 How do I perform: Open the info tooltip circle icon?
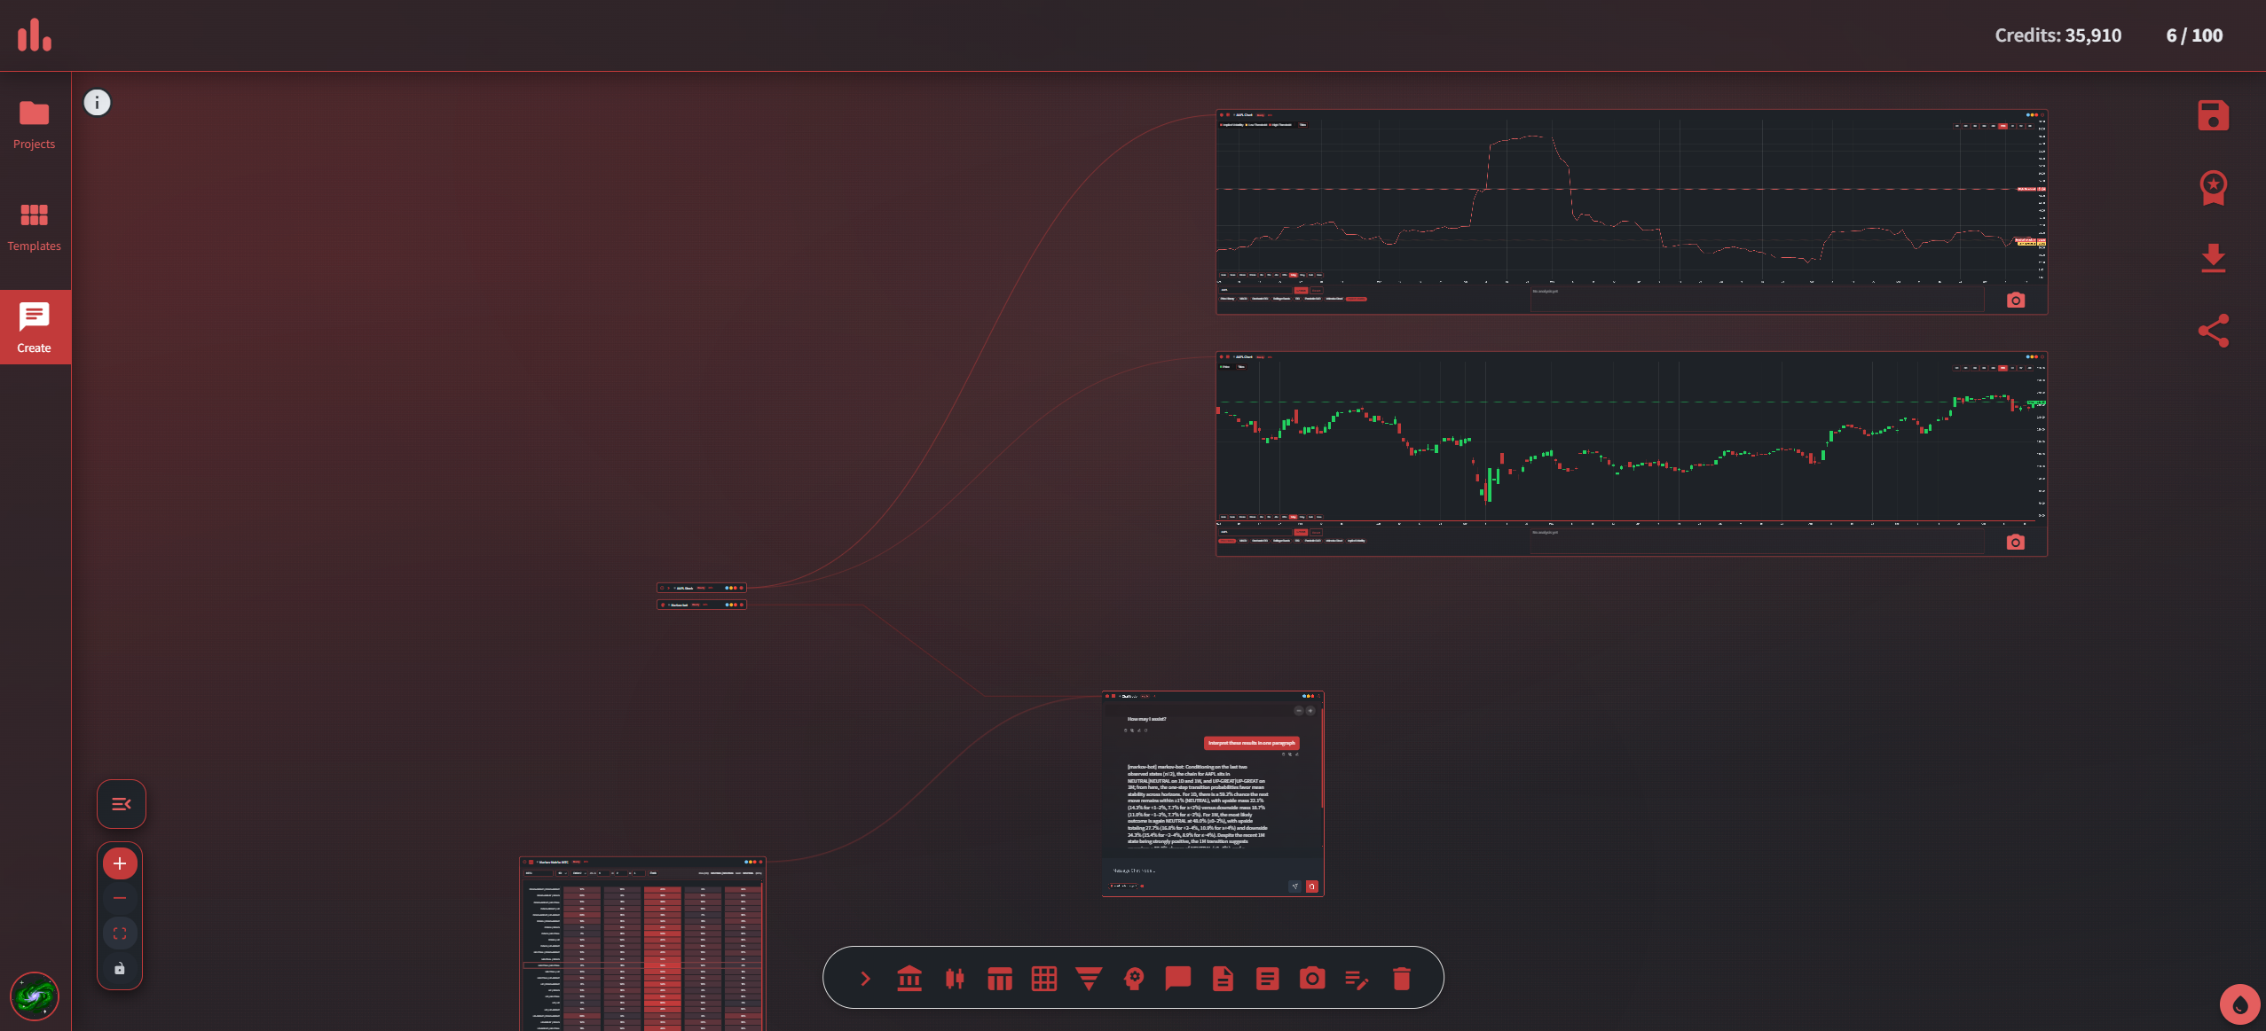point(98,103)
